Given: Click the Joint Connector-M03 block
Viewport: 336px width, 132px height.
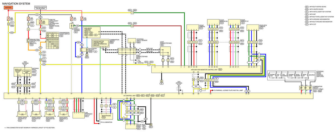Looking at the screenshot, I should point(71,26).
